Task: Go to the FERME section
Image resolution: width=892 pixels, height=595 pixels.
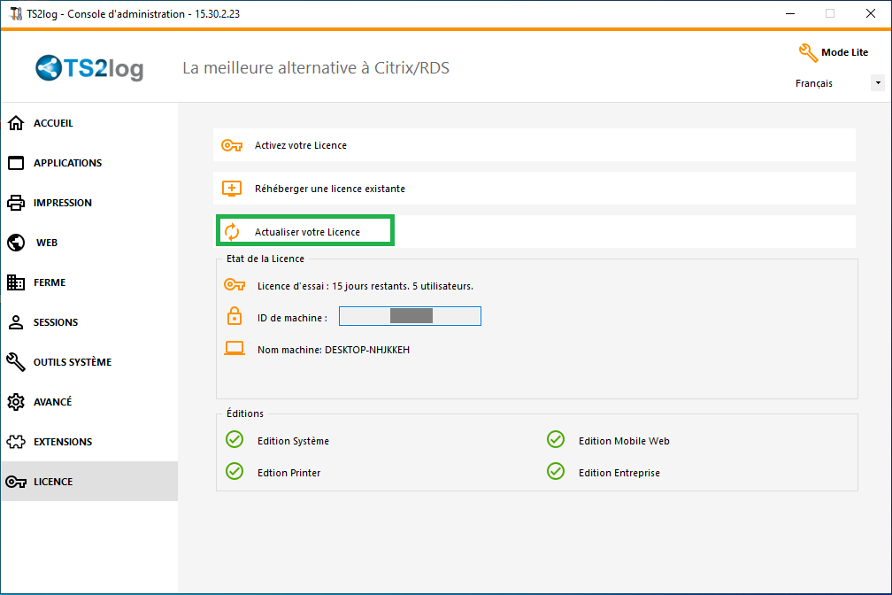Action: pyautogui.click(x=89, y=282)
